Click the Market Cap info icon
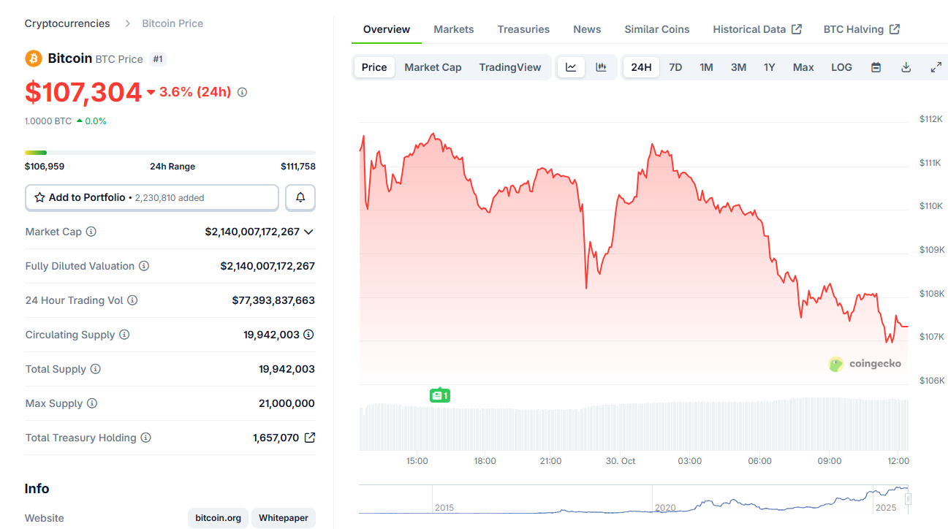 tap(91, 232)
